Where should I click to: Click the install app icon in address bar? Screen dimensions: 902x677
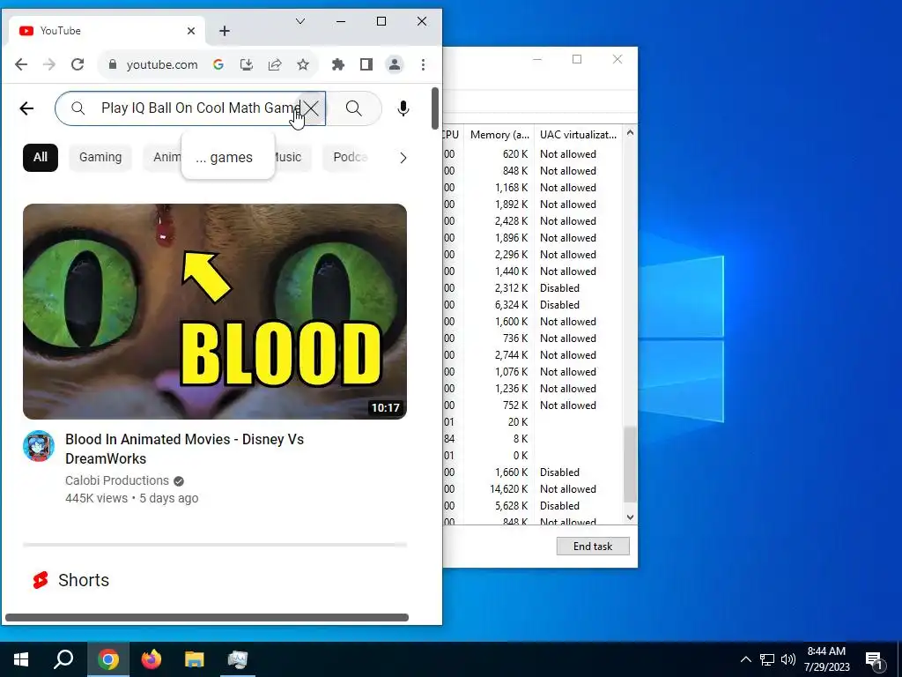(x=247, y=64)
